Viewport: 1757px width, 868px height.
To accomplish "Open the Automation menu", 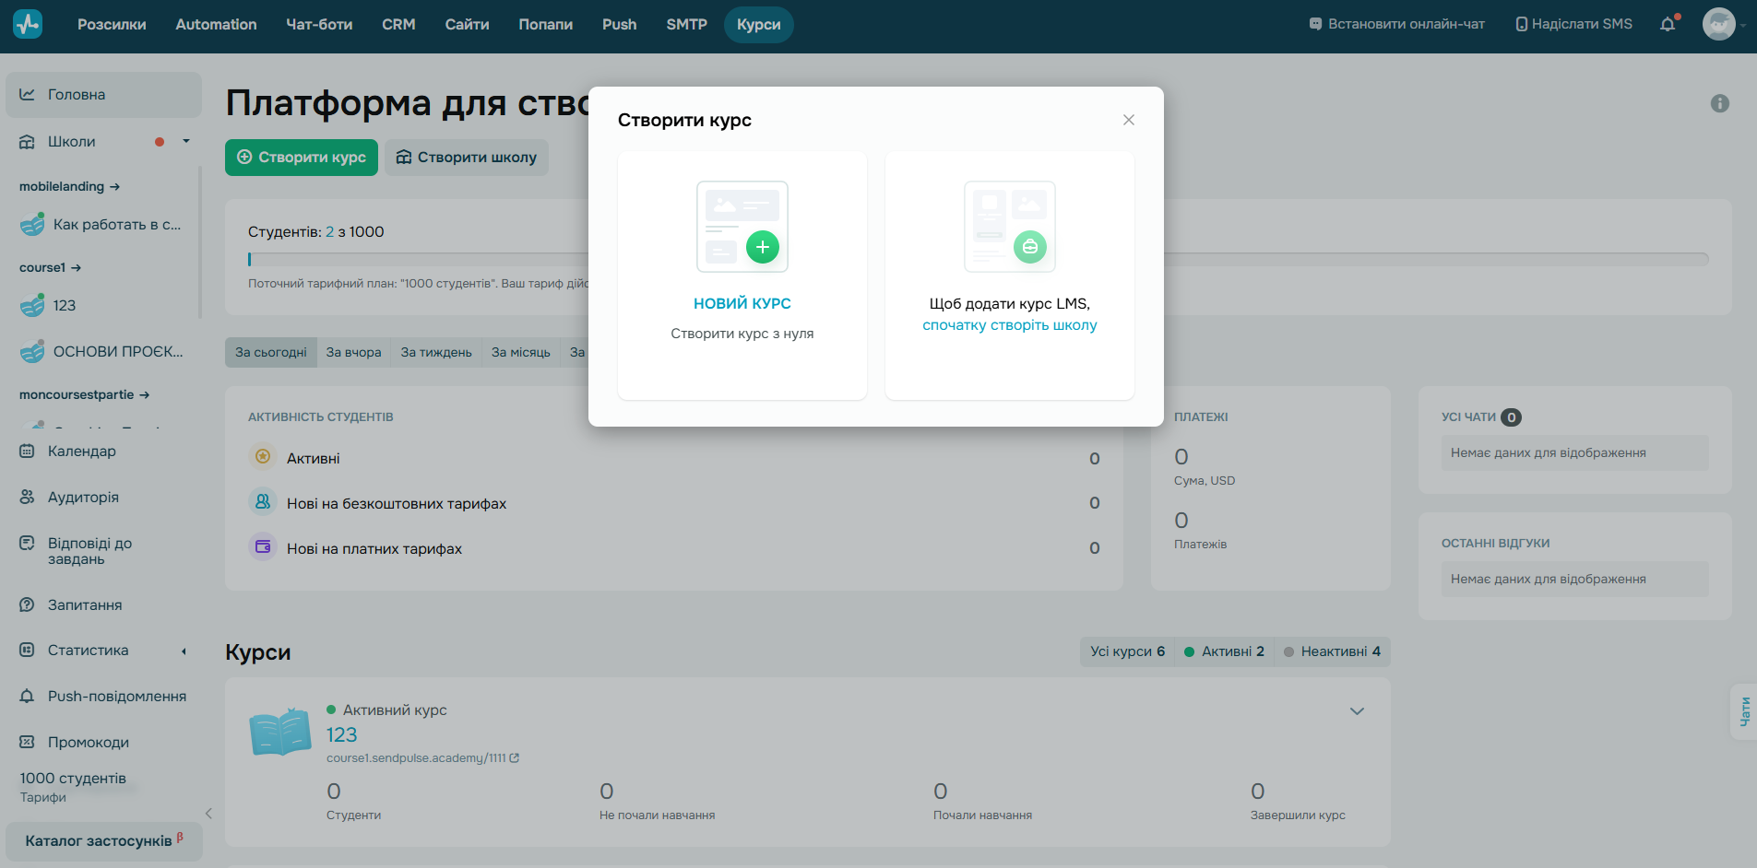I will pyautogui.click(x=216, y=25).
